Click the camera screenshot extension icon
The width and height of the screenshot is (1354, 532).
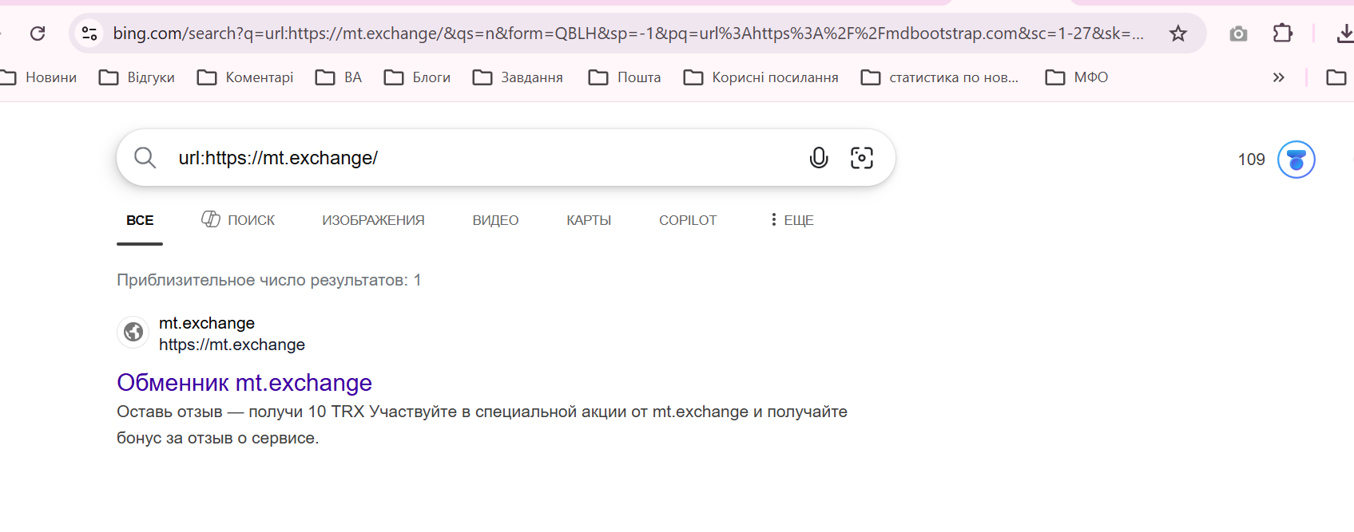pos(1238,33)
